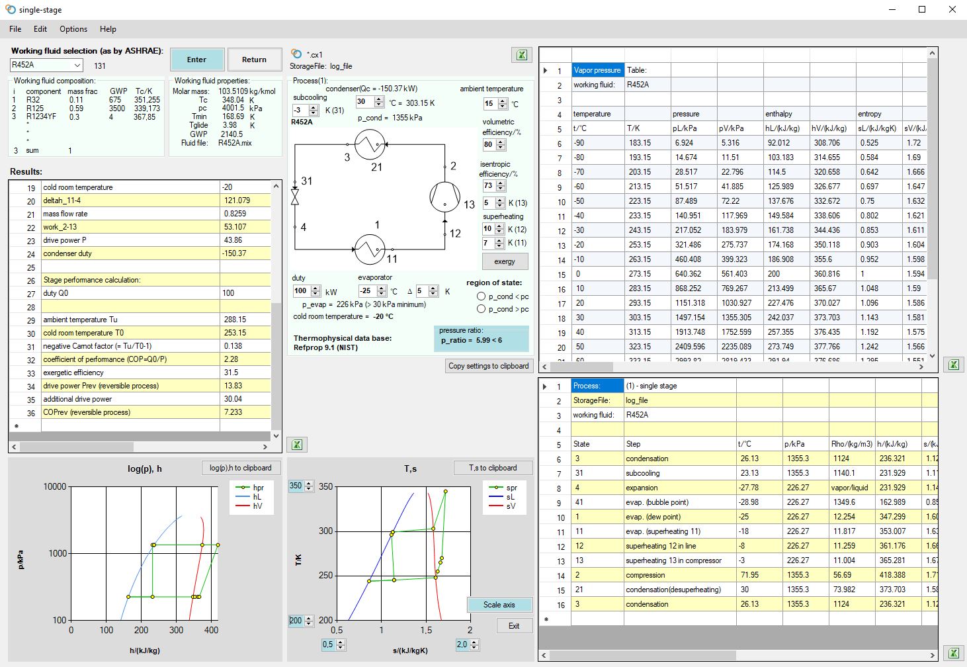967x667 pixels.
Task: Click the Excel icon below the Results table
Action: pos(298,445)
